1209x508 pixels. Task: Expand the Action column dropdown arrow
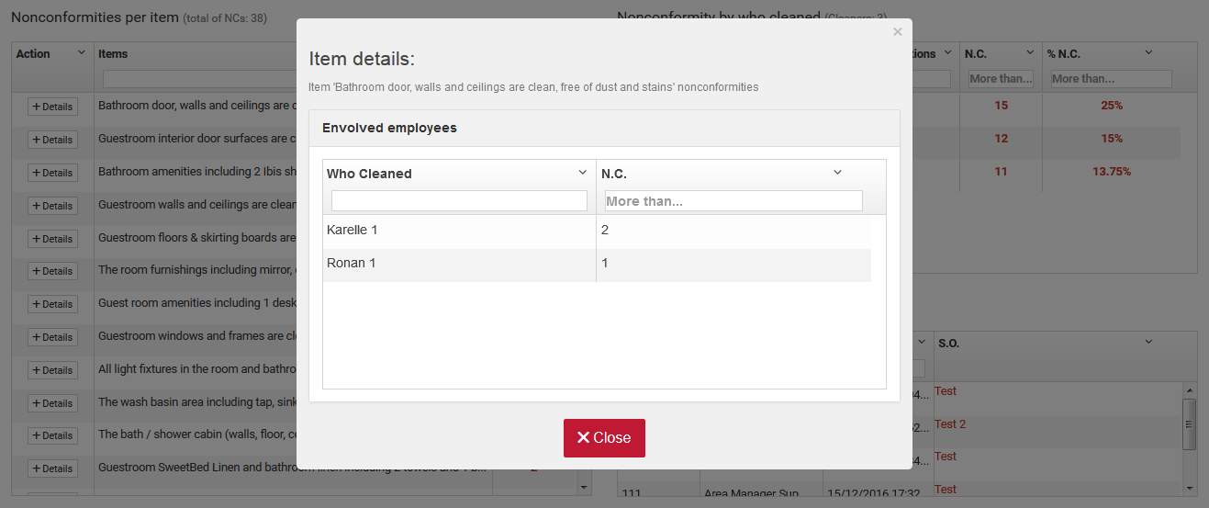82,53
